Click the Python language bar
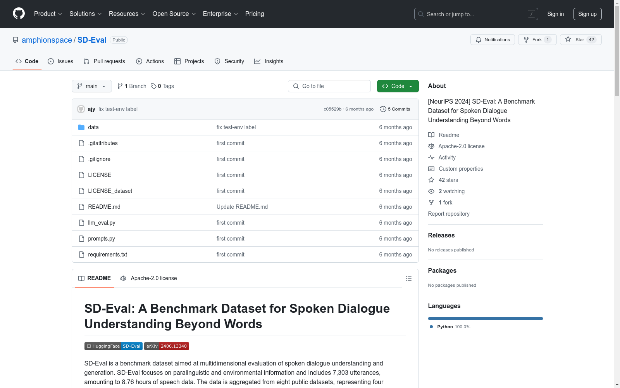This screenshot has height=388, width=620. [486, 319]
